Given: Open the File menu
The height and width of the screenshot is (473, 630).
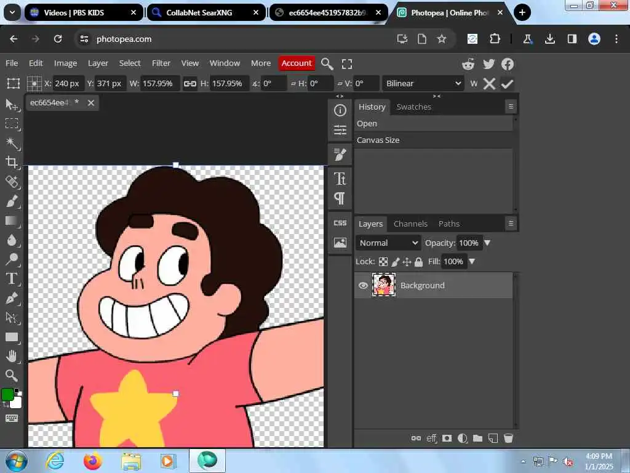Looking at the screenshot, I should [12, 63].
